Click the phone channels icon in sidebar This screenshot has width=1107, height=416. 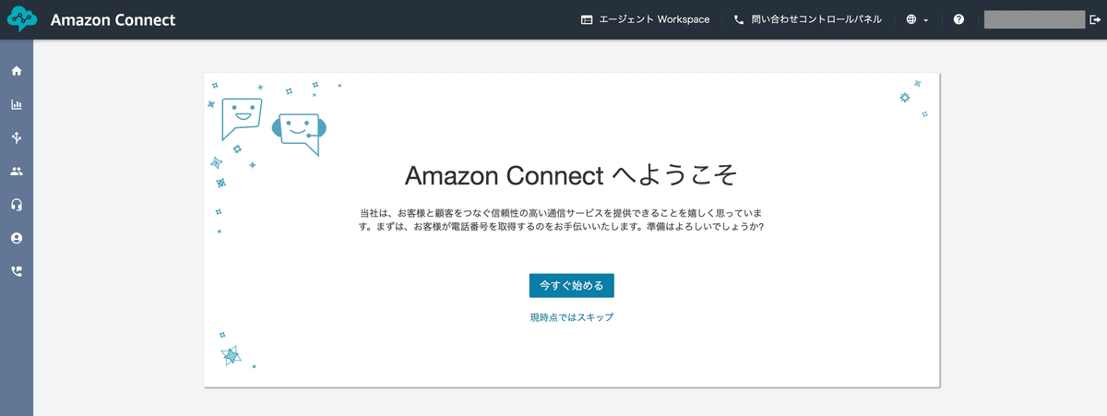tap(17, 271)
